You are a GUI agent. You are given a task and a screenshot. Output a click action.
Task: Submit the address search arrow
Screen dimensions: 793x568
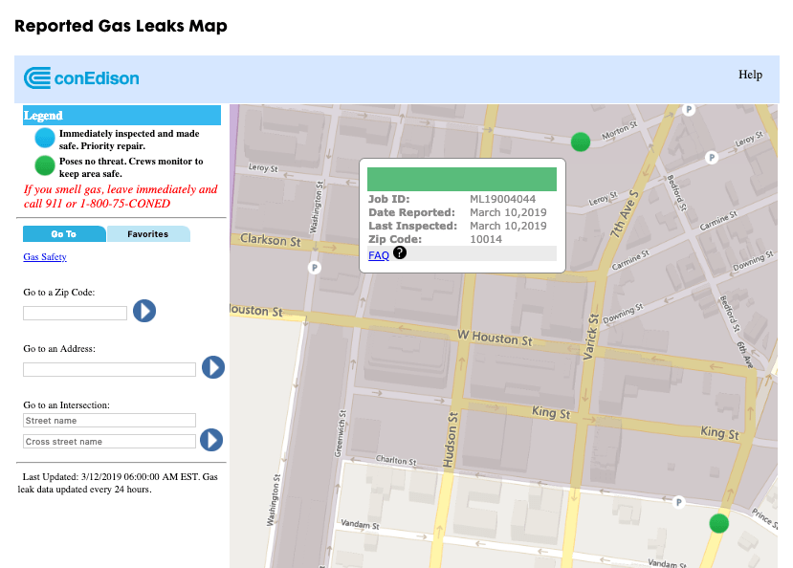pyautogui.click(x=212, y=367)
